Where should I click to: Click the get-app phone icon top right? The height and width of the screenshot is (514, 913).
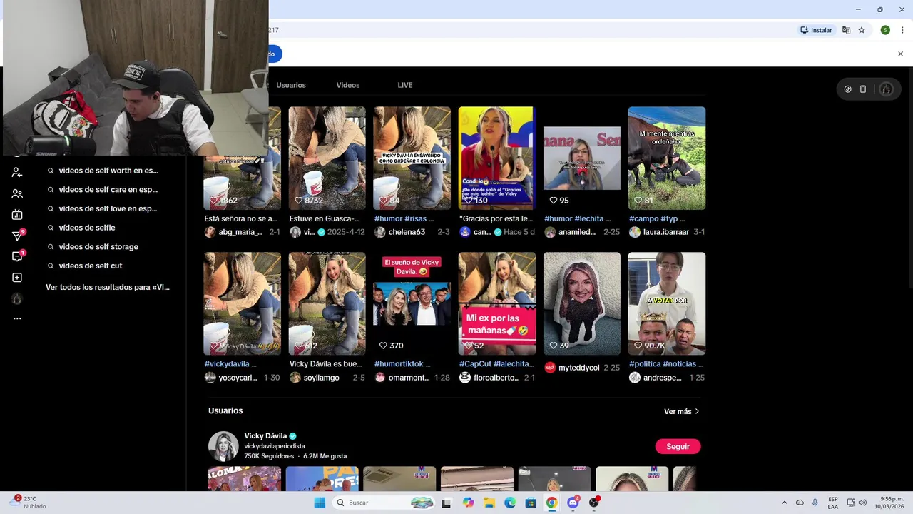pos(863,89)
